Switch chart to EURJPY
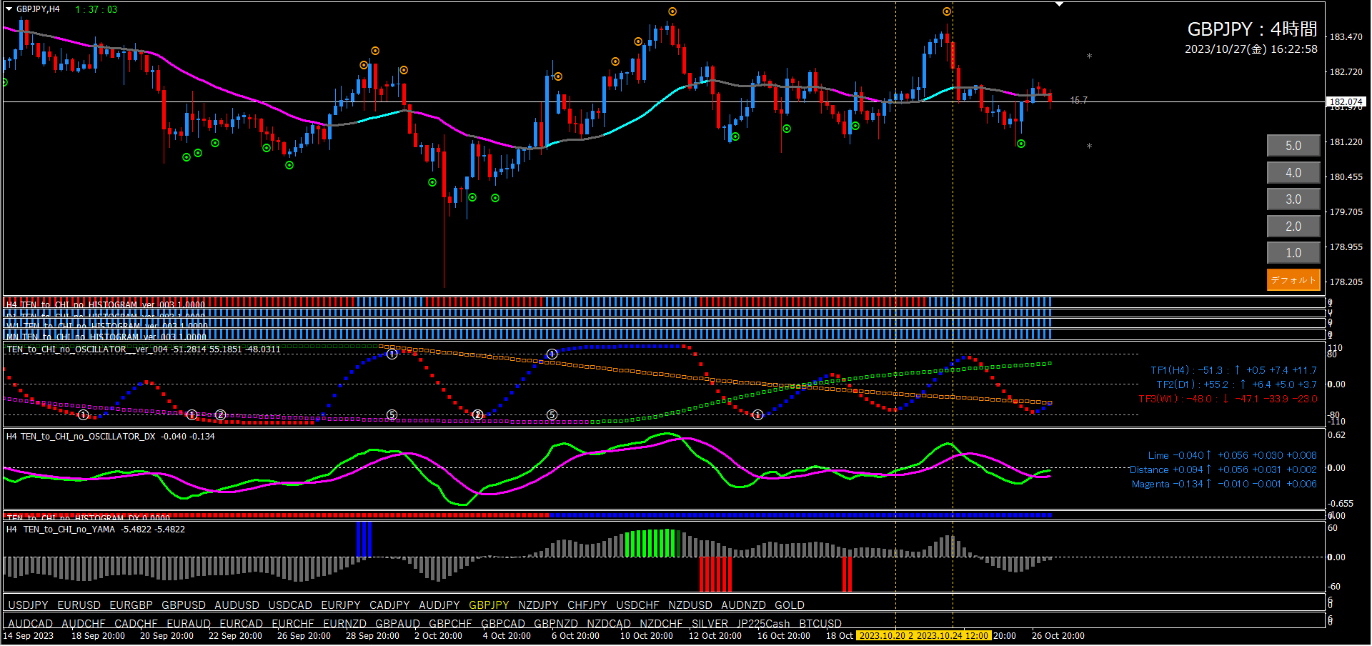 click(341, 605)
